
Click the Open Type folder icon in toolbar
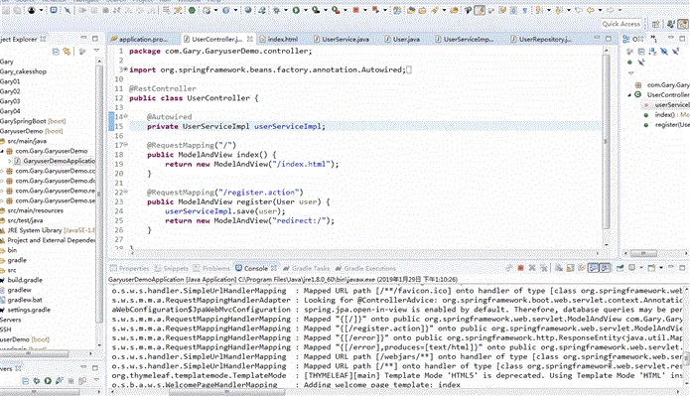point(411,10)
